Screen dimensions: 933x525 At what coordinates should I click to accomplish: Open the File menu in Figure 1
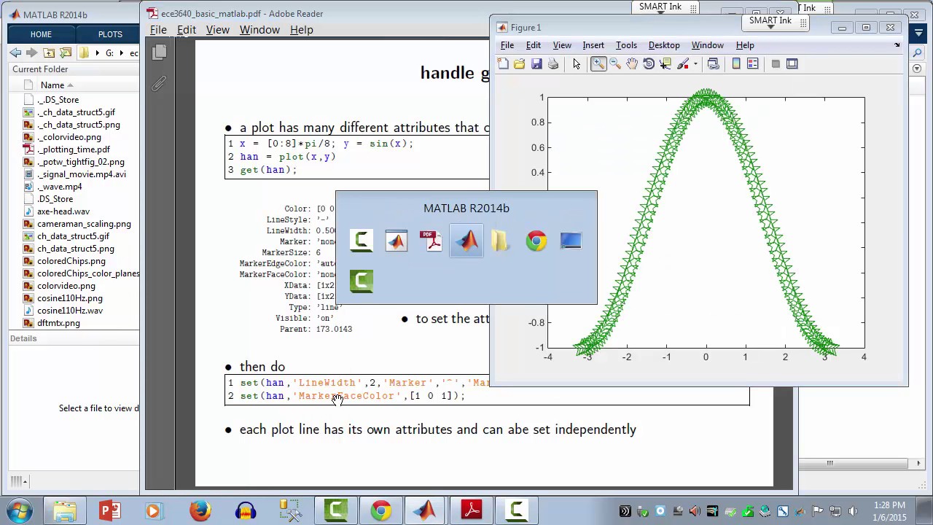(x=507, y=45)
